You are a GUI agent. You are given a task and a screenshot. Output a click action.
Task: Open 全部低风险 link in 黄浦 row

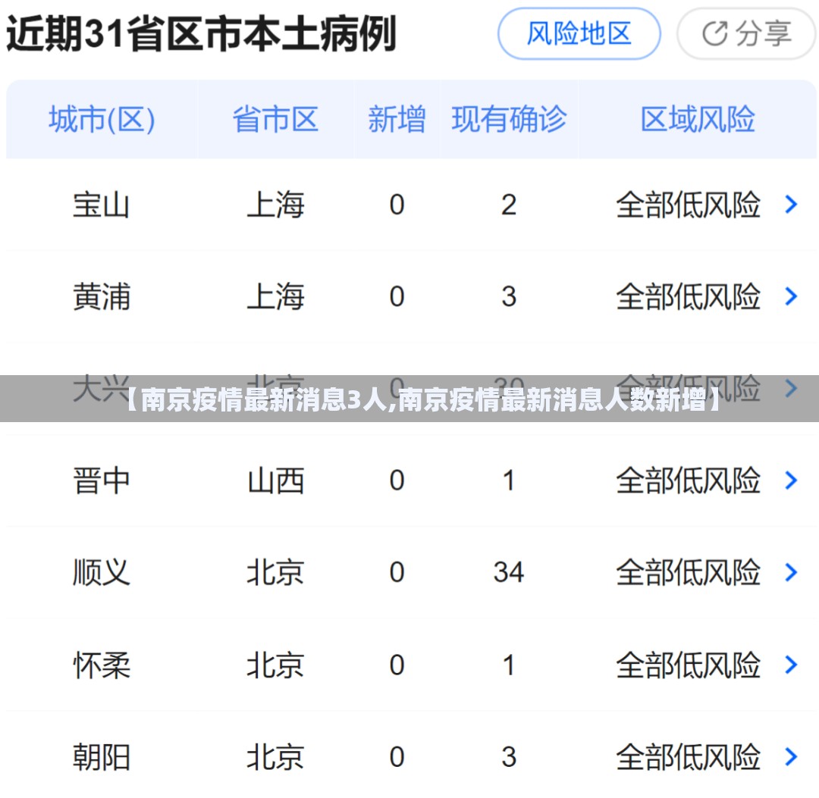[688, 296]
